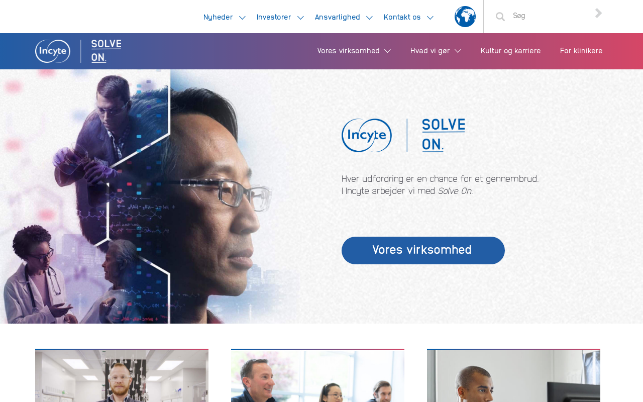643x402 pixels.
Task: Click the Solve On header logo text
Action: point(106,51)
